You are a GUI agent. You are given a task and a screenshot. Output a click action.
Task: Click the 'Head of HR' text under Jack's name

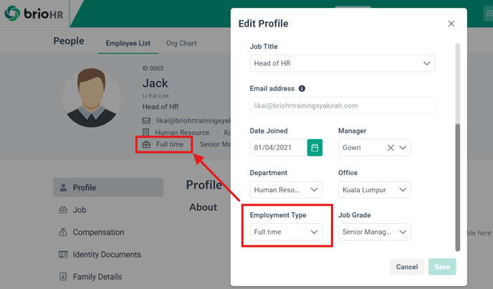click(161, 107)
